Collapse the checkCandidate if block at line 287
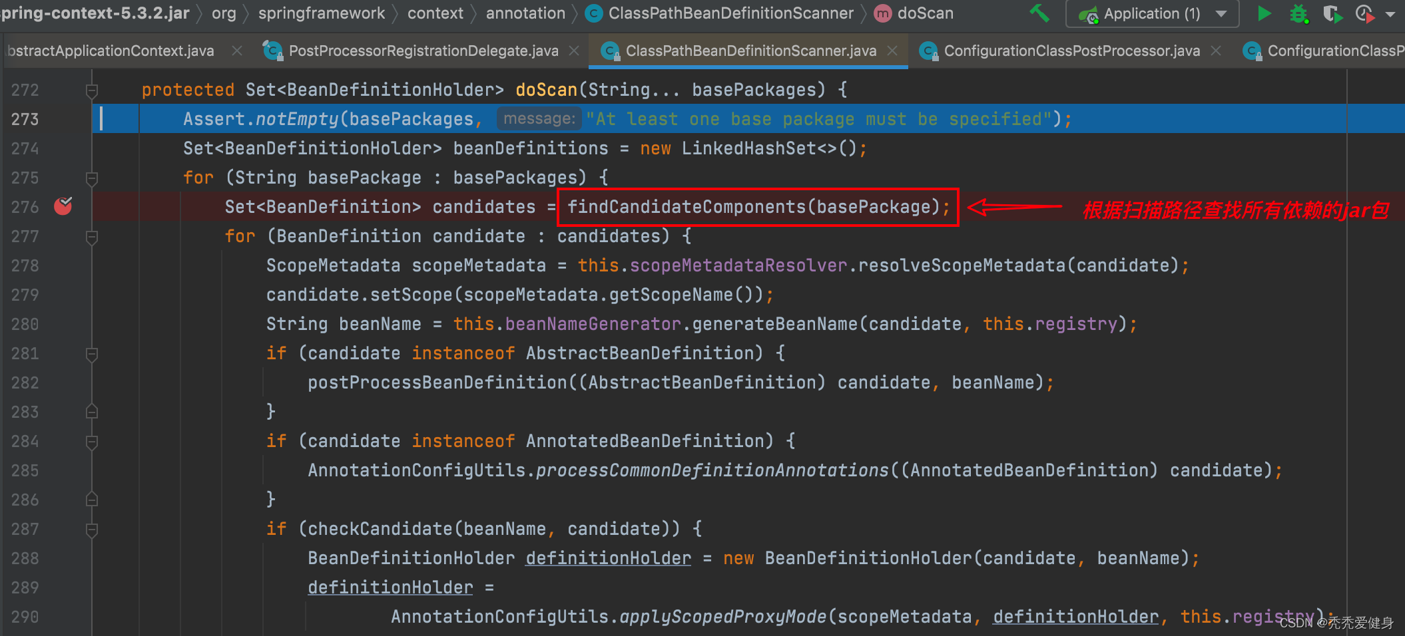The width and height of the screenshot is (1405, 636). [x=92, y=530]
